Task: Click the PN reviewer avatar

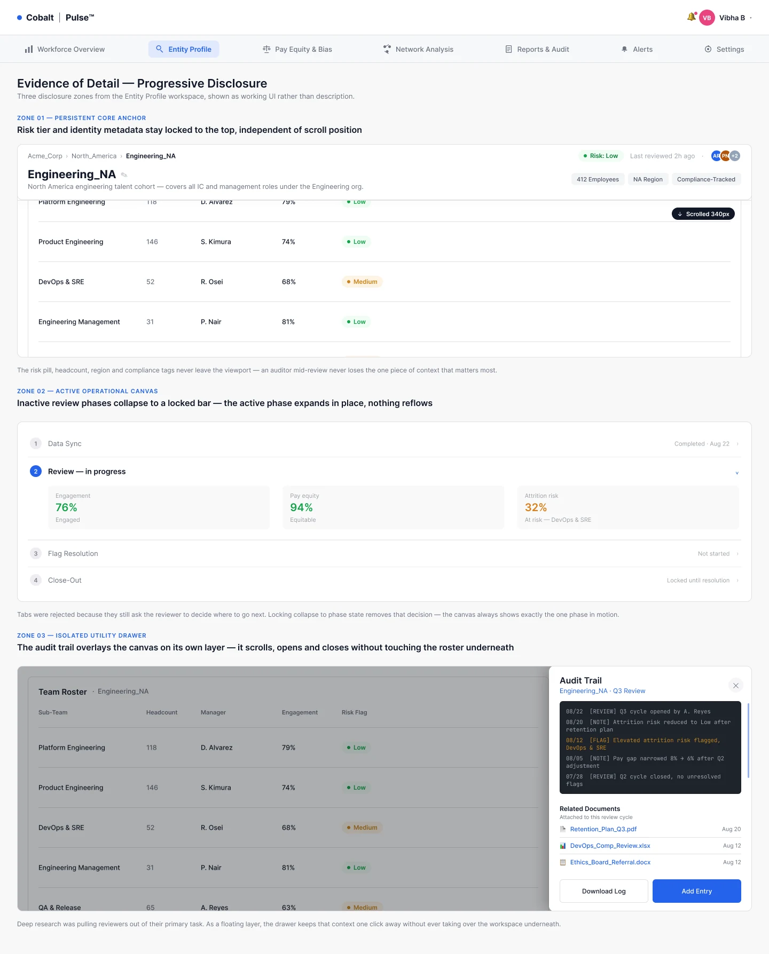Action: pos(725,156)
